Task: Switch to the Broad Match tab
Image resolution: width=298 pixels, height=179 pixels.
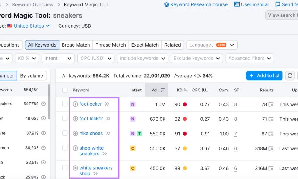Action: coord(76,45)
